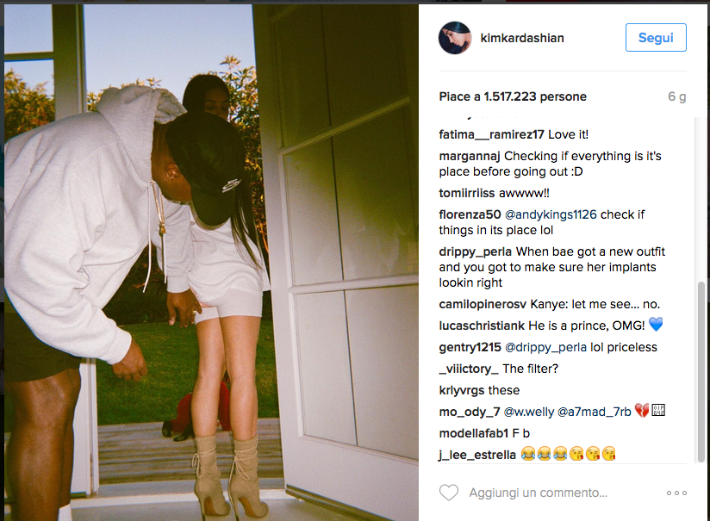The image size is (710, 521).
Task: Click the main post photo
Action: pyautogui.click(x=211, y=263)
